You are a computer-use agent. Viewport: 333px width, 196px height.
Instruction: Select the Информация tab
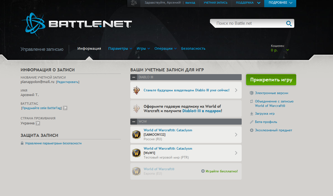coord(89,49)
